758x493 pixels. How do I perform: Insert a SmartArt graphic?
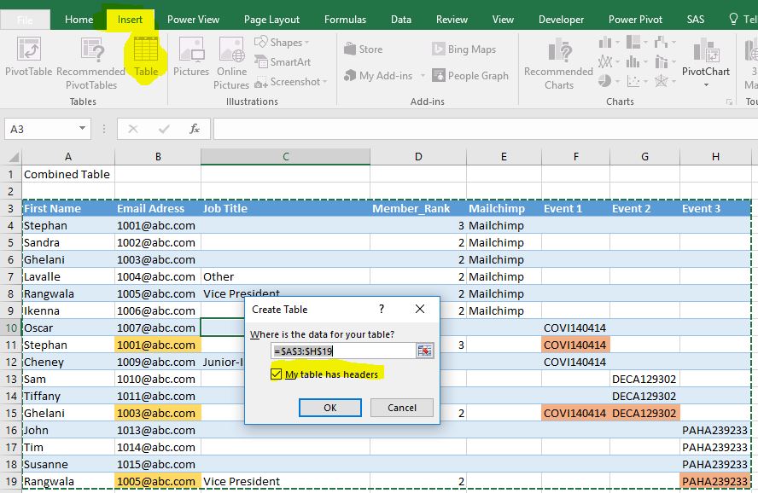click(283, 61)
